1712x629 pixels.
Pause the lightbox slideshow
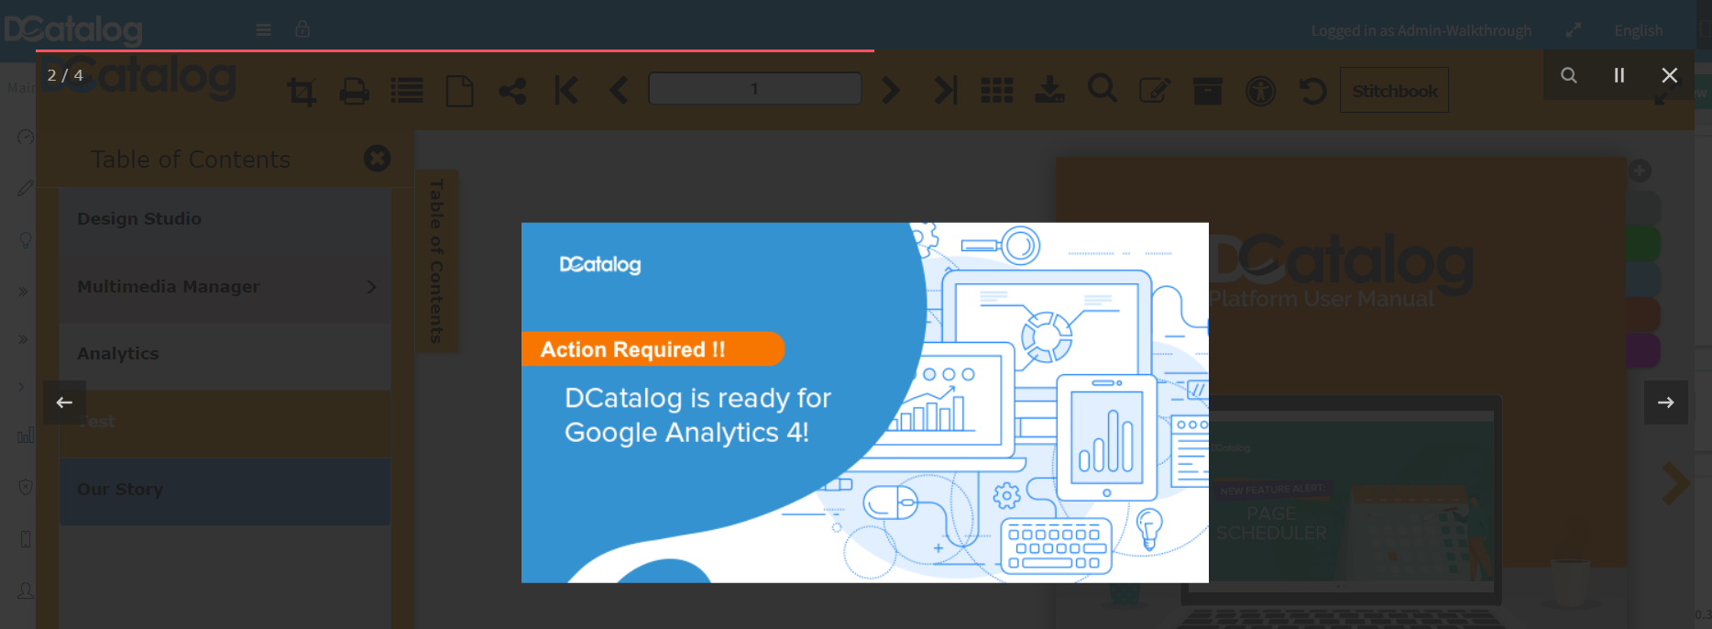pos(1619,75)
